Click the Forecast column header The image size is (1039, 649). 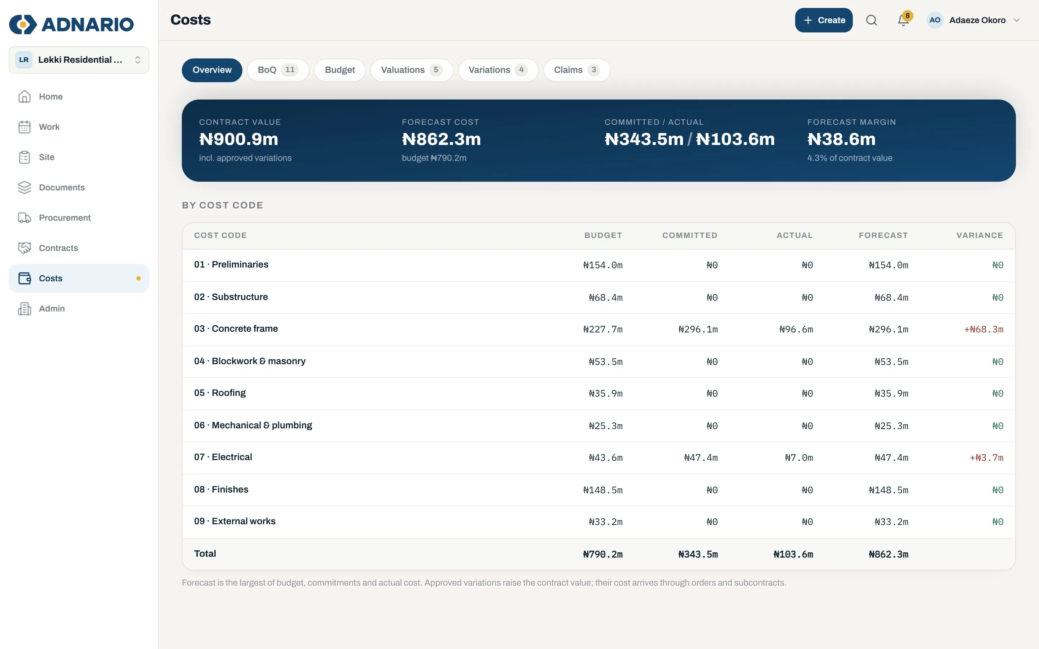point(883,235)
